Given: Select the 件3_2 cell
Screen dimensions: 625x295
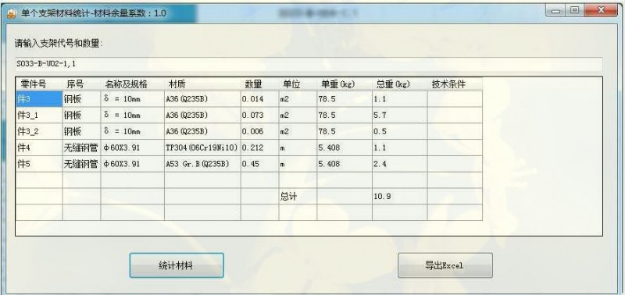Looking at the screenshot, I should (x=39, y=132).
